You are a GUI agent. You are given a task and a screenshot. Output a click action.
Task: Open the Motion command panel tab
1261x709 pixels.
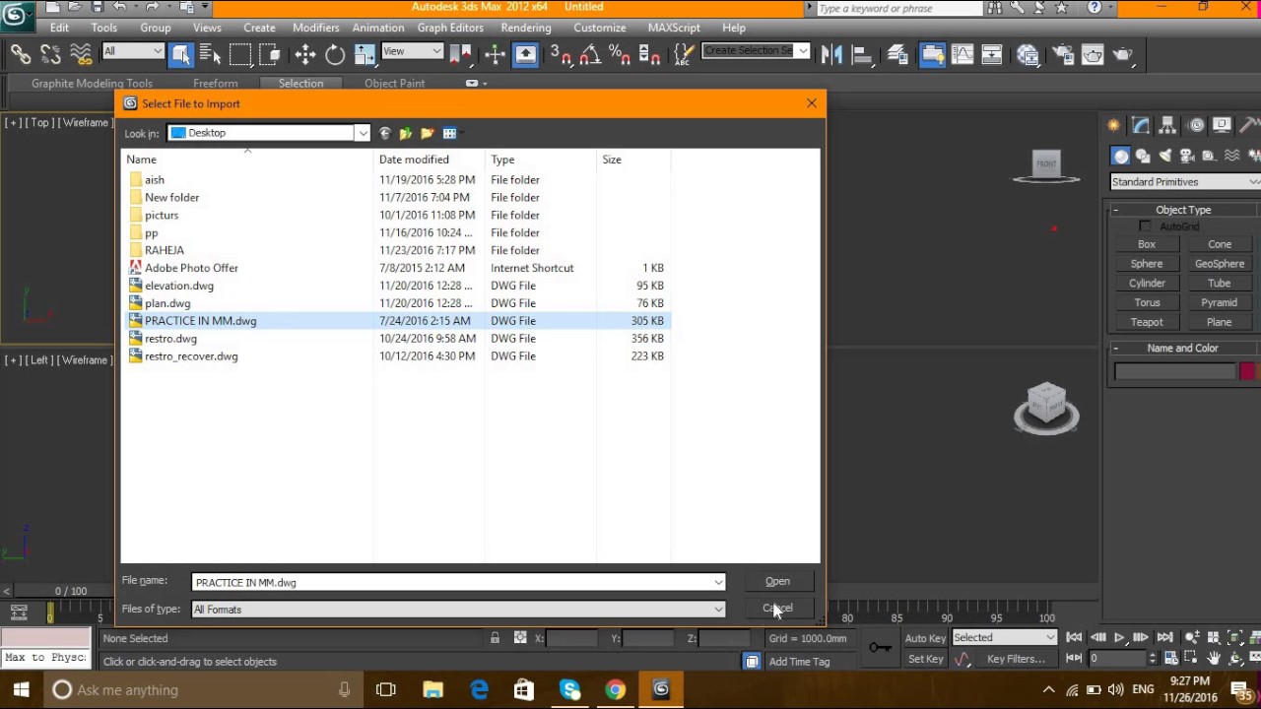(1196, 125)
